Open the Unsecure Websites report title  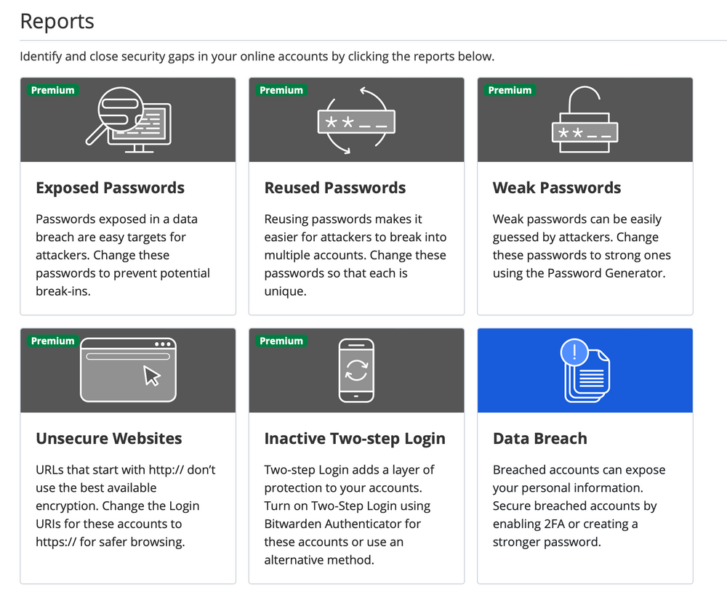(109, 439)
